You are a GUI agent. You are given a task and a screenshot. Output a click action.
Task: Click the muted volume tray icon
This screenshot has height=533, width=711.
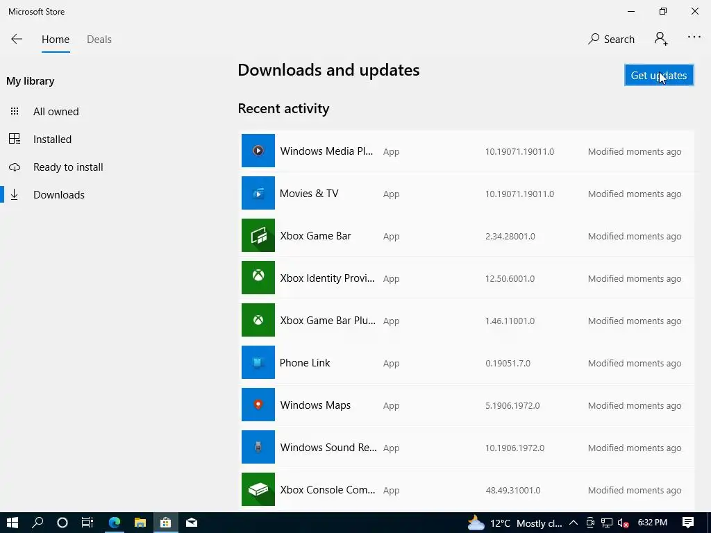pos(624,523)
